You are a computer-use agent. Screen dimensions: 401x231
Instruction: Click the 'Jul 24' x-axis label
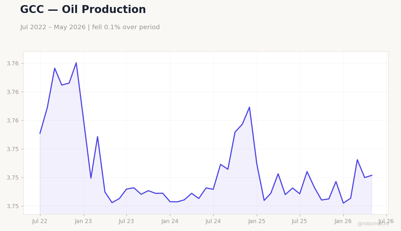[x=213, y=221]
